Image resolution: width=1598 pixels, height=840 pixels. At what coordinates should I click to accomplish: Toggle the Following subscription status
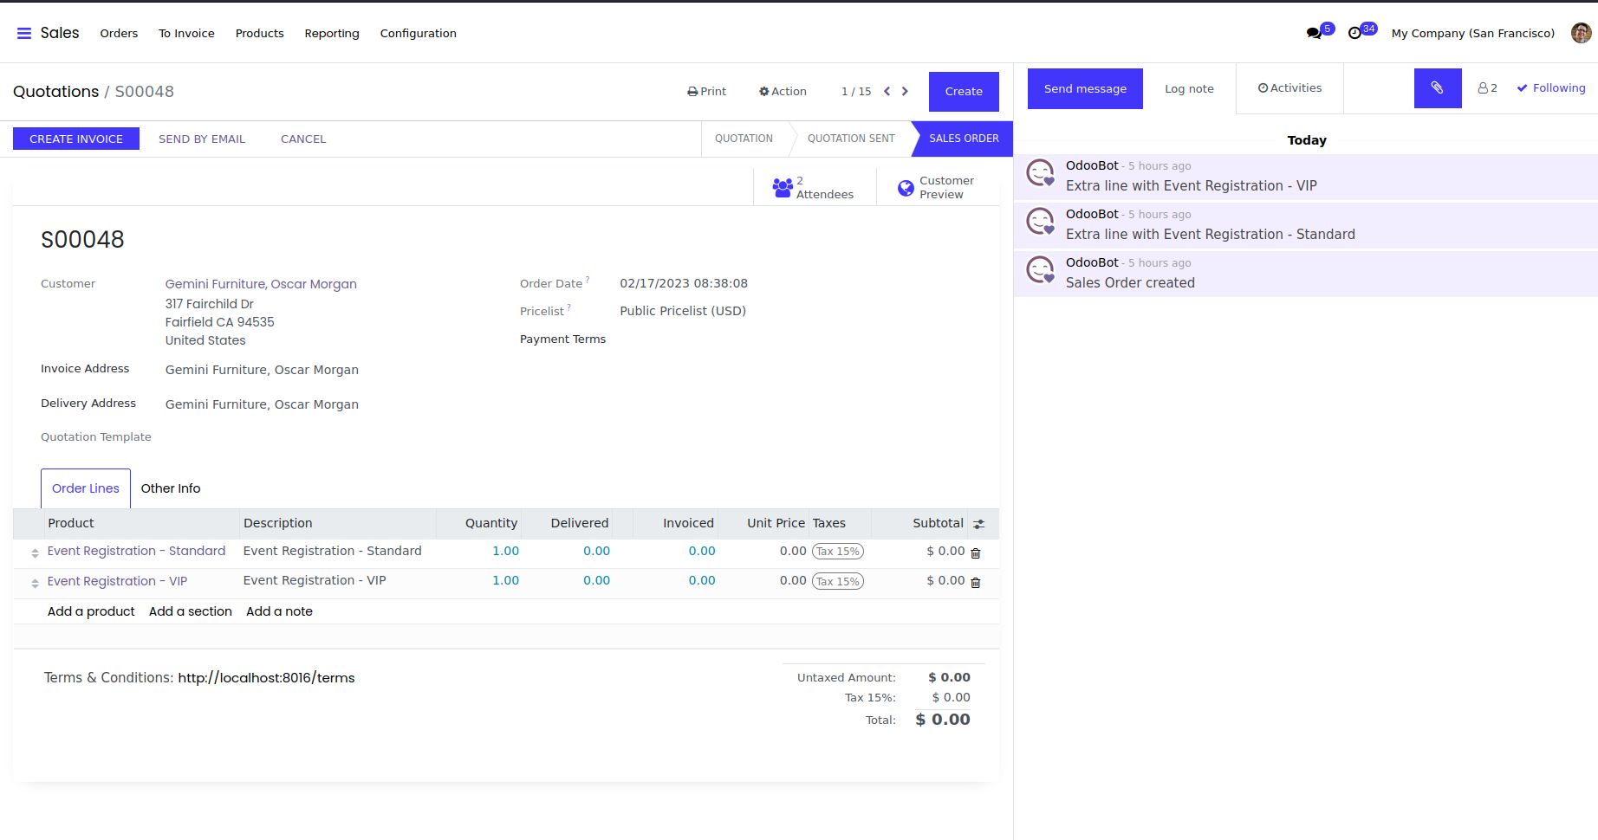point(1550,88)
